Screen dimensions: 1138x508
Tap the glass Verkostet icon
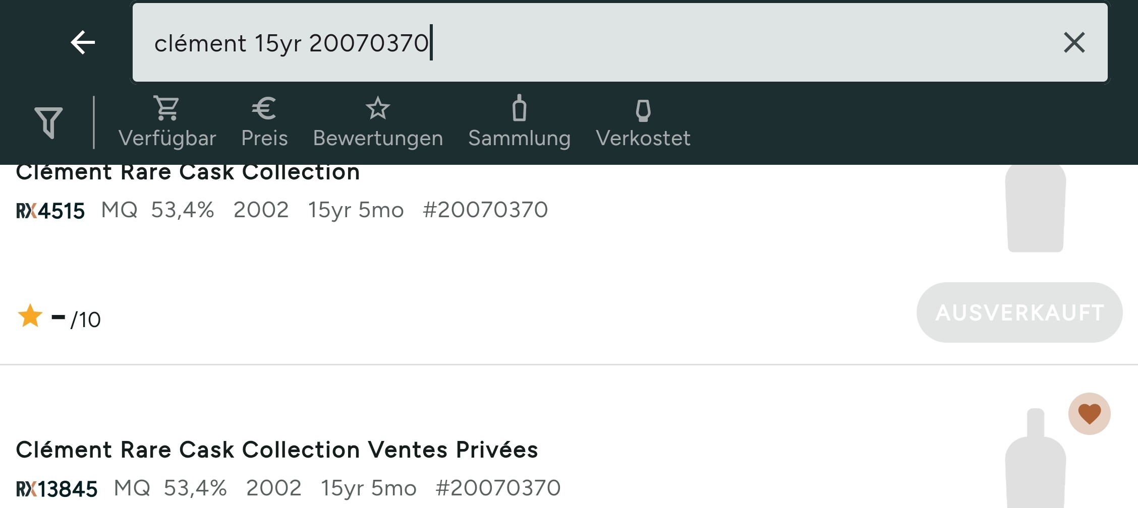pos(643,110)
